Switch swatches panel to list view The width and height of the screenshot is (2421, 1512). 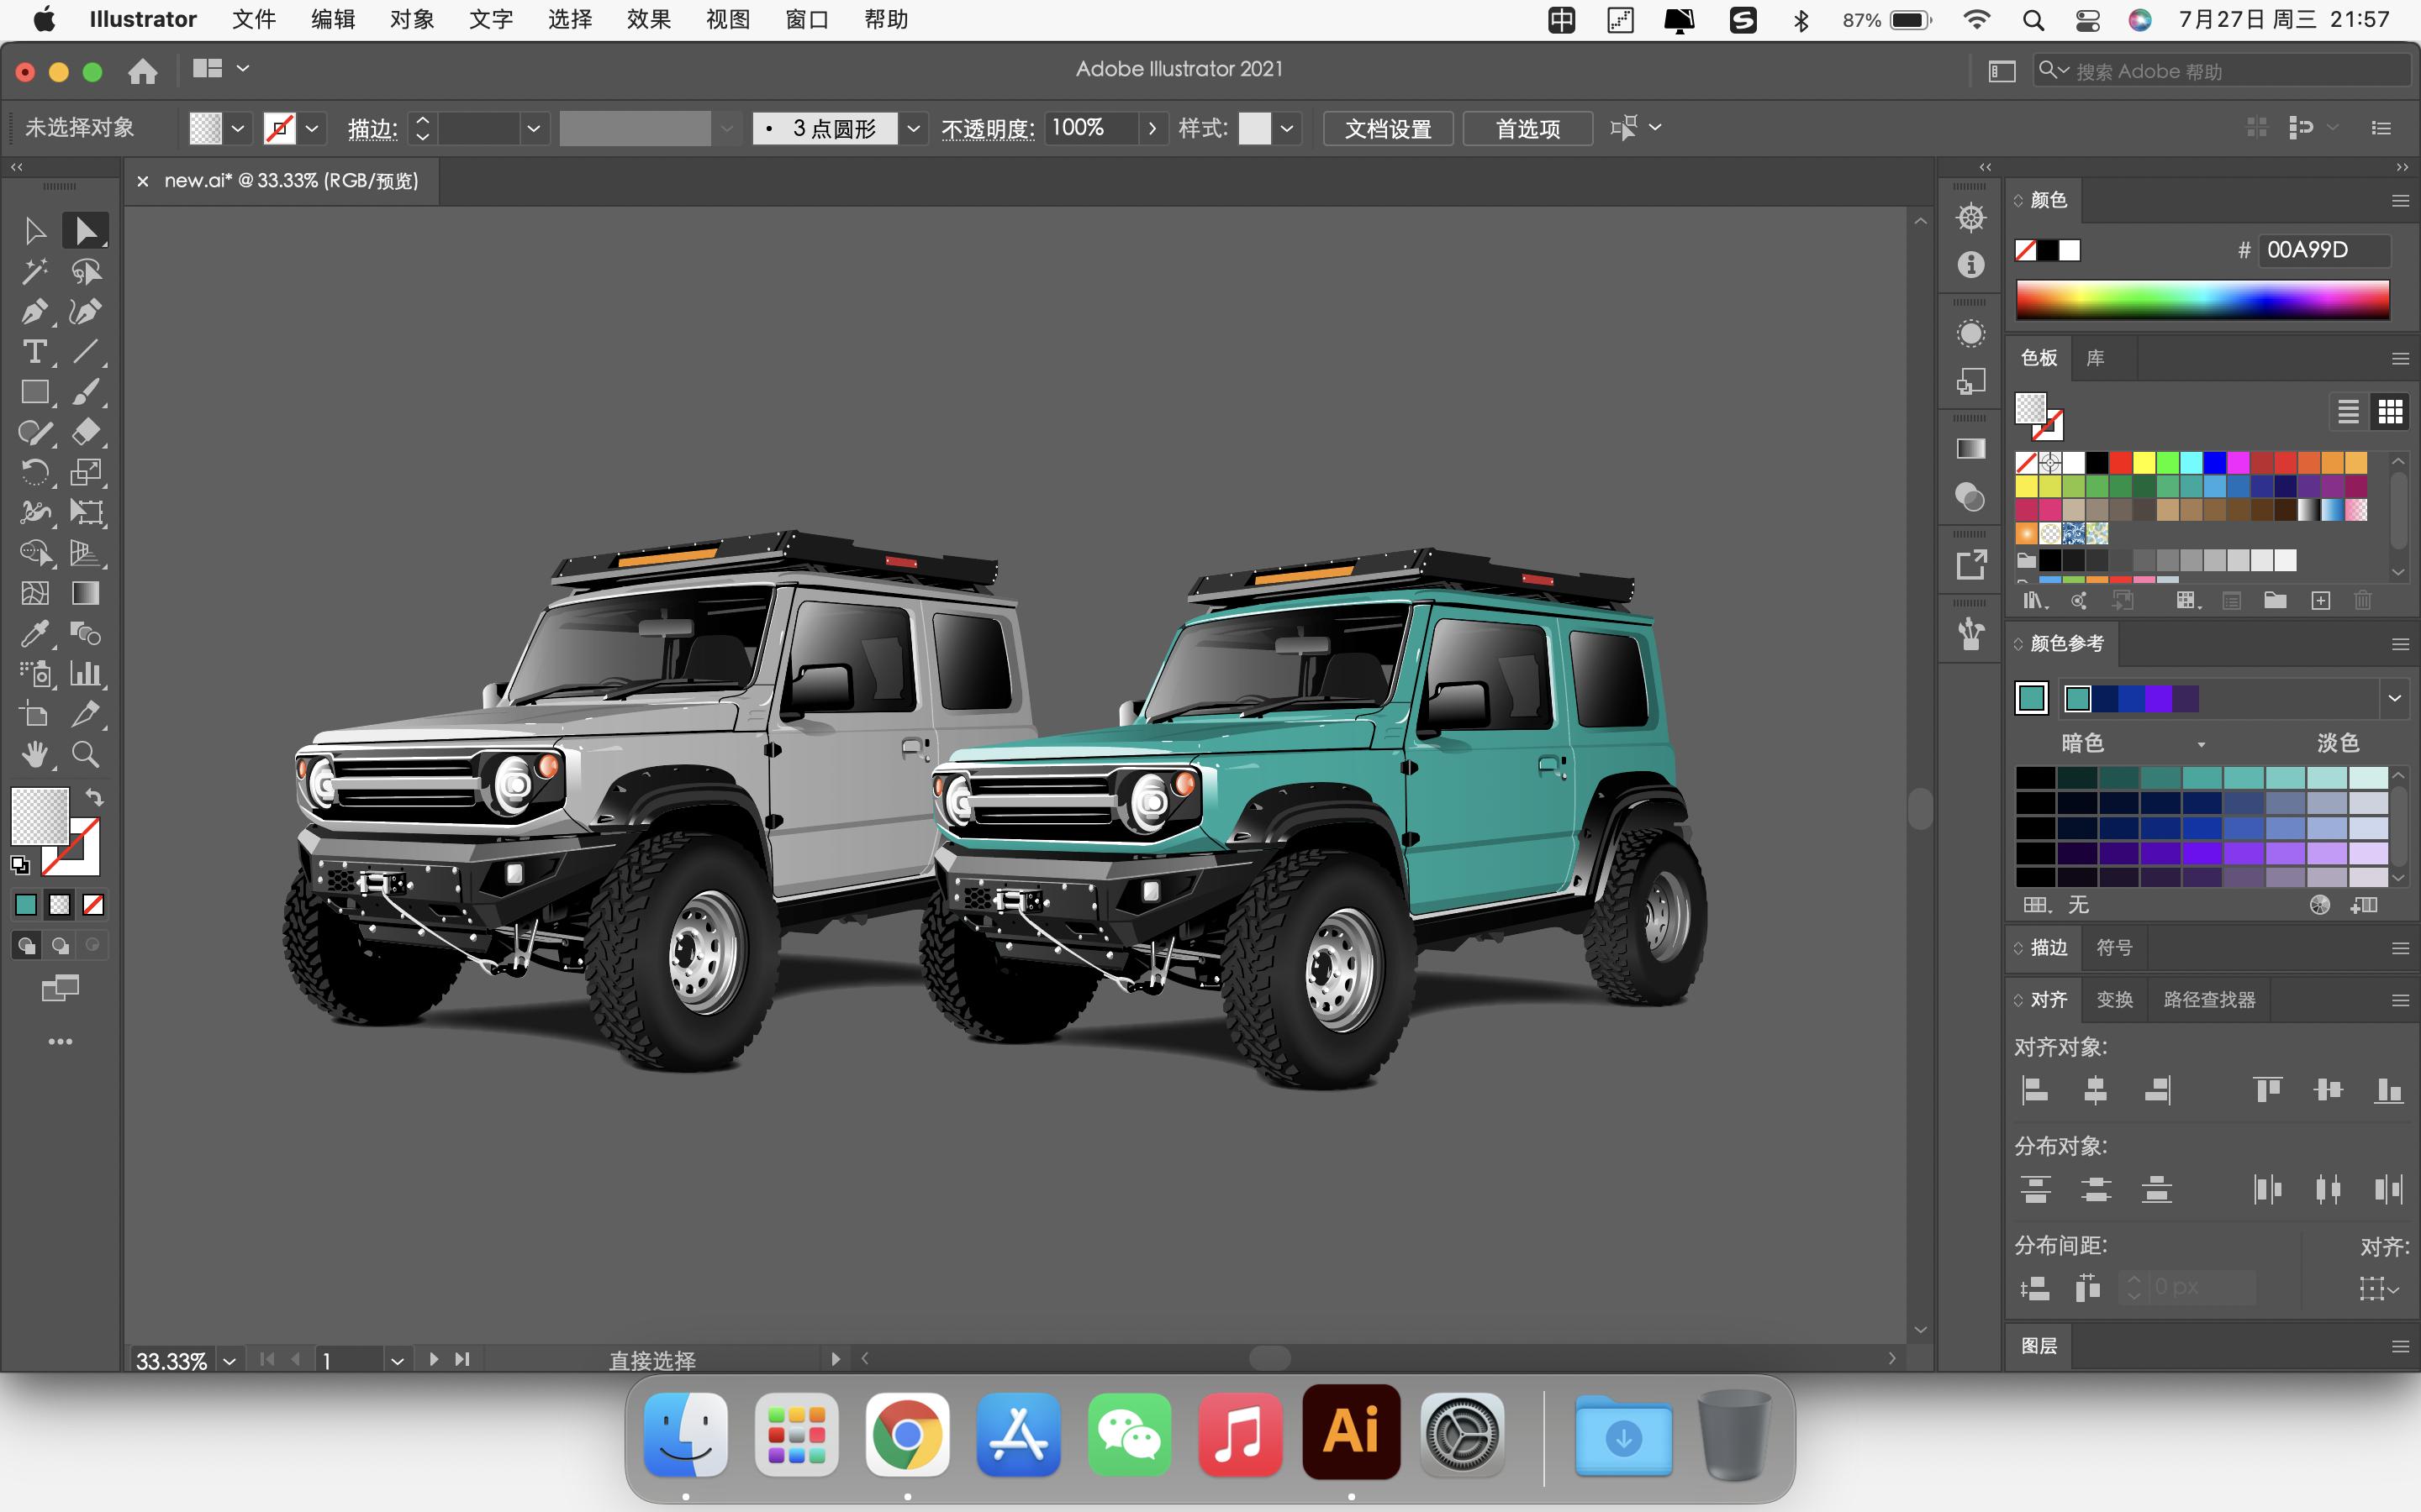[2348, 411]
